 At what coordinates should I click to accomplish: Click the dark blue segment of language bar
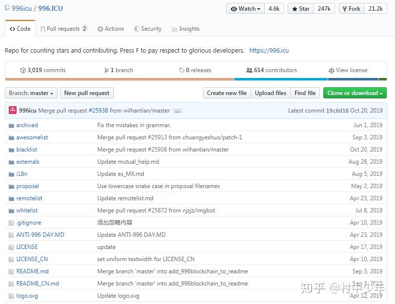point(353,79)
